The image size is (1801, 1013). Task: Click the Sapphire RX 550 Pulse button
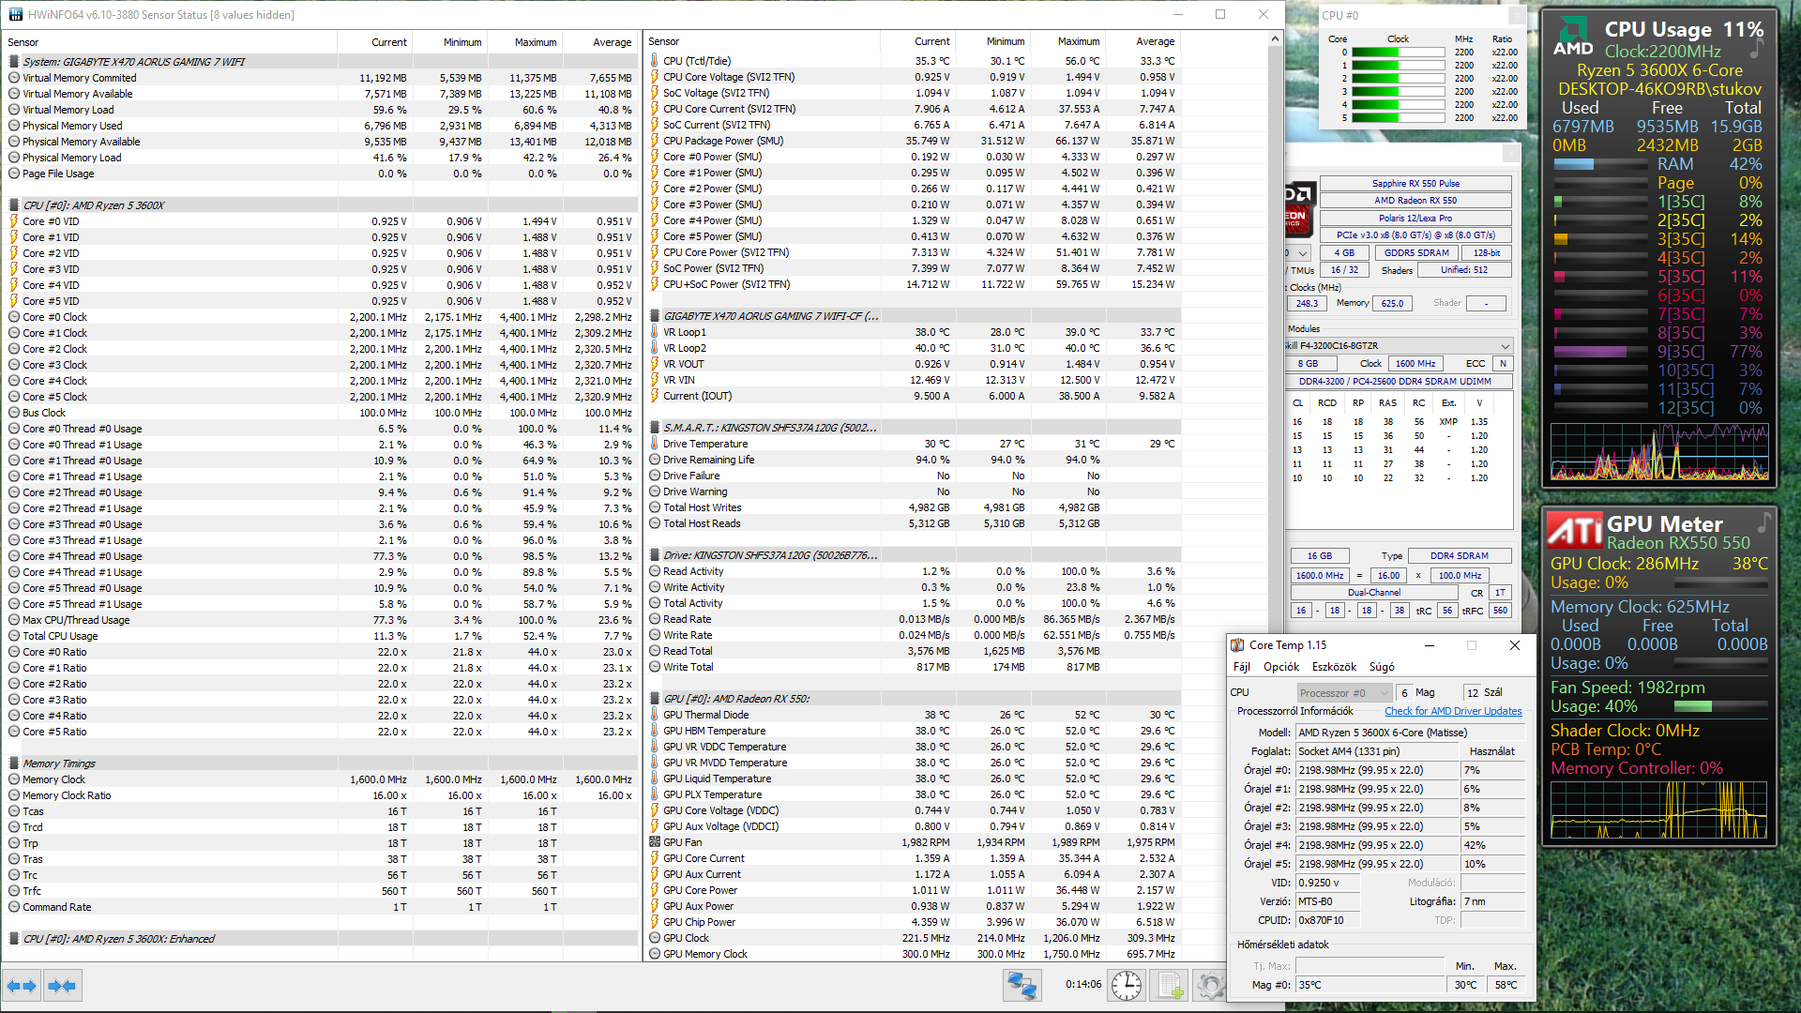(1415, 184)
